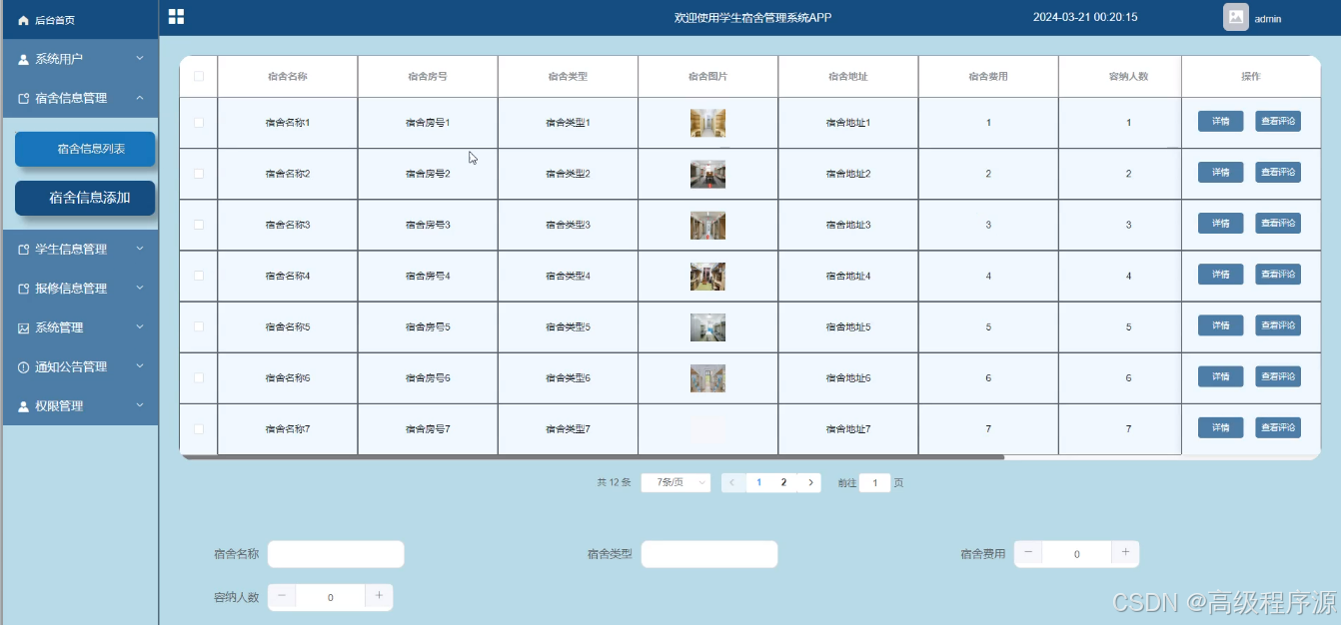Go to page 2 in pagination
This screenshot has height=625, width=1341.
click(783, 482)
